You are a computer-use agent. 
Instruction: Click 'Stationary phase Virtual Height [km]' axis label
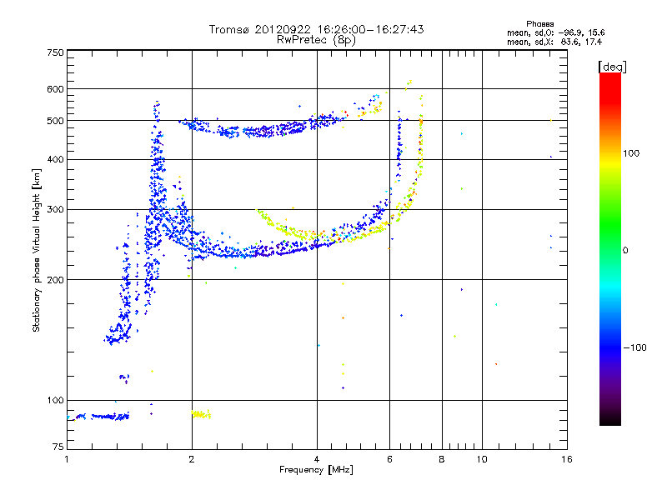36,250
